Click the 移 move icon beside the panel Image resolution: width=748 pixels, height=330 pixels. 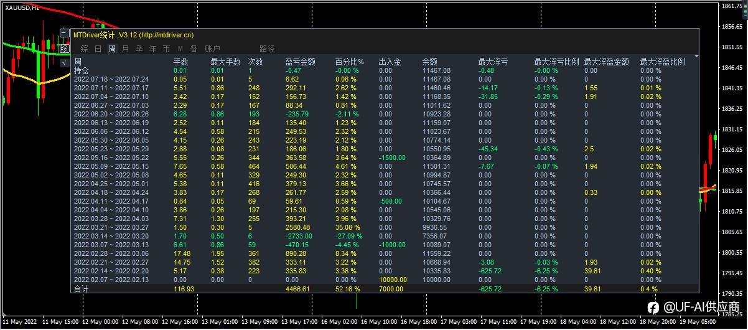(x=64, y=47)
